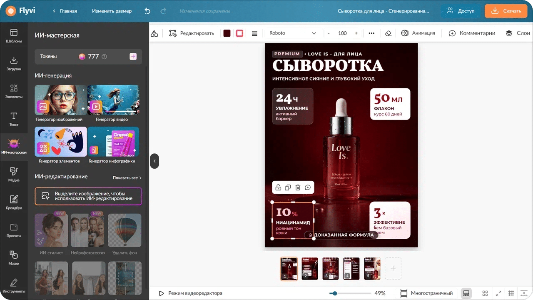
Task: Toggle Многостраничный mode
Action: (x=426, y=293)
